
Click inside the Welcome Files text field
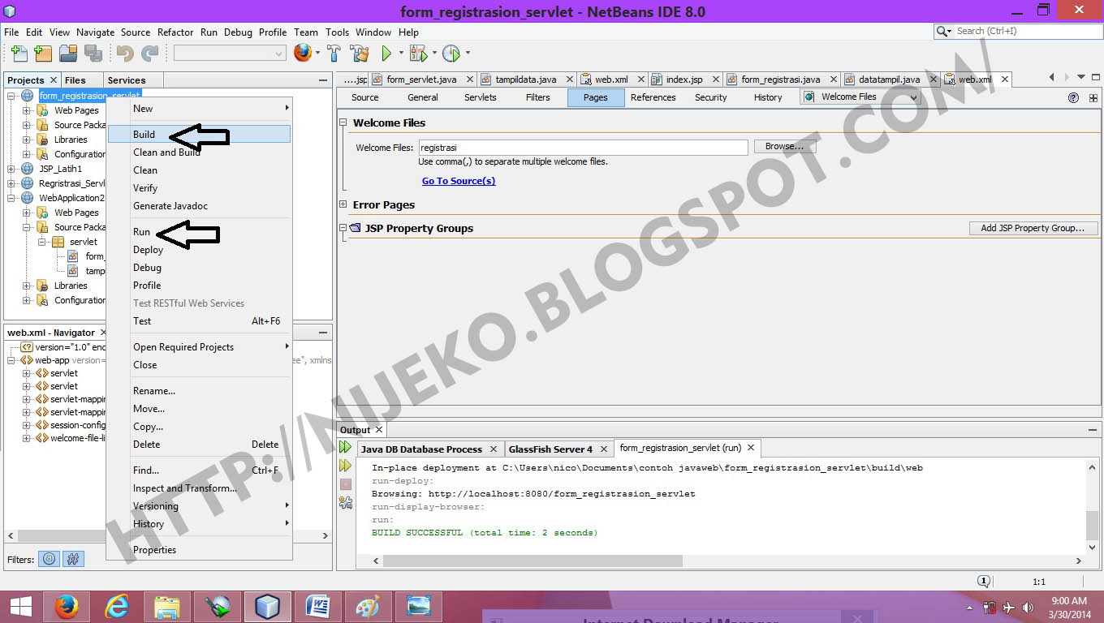(568, 147)
